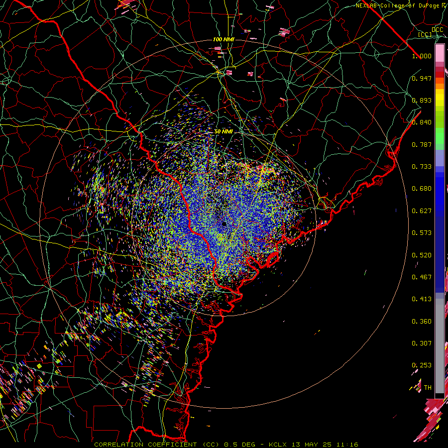The height and width of the screenshot is (448, 448).
Task: Click the 0.573 scale value
Action: [422, 233]
